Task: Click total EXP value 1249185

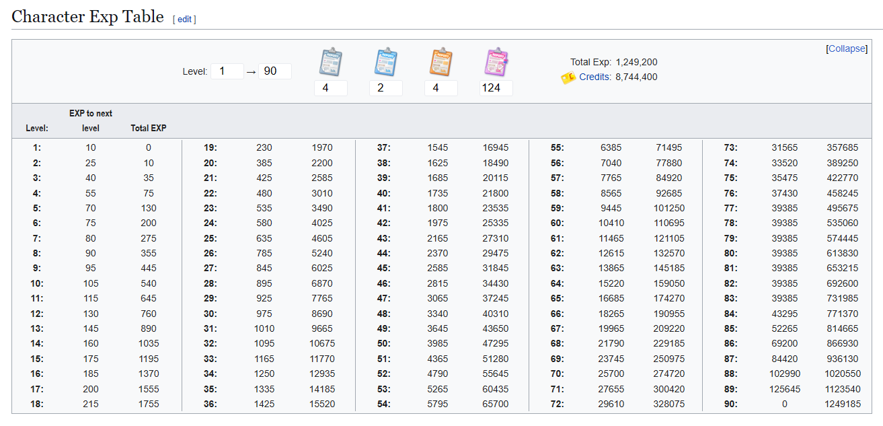Action: pyautogui.click(x=843, y=404)
